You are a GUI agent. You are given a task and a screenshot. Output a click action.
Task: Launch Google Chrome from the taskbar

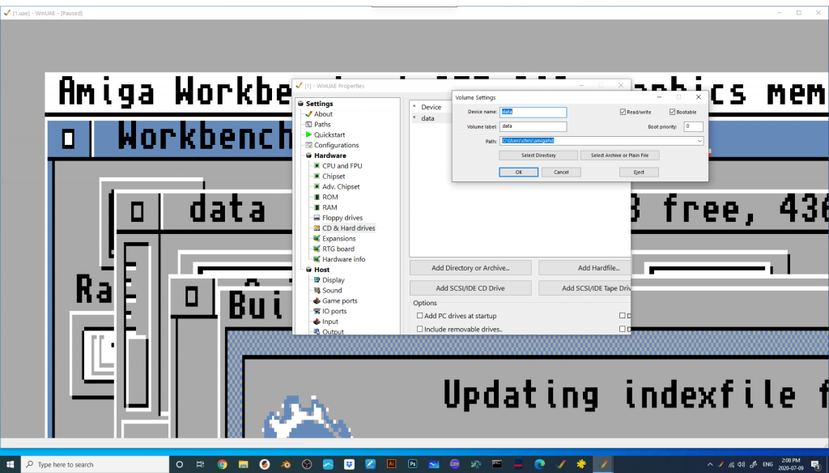pos(222,464)
